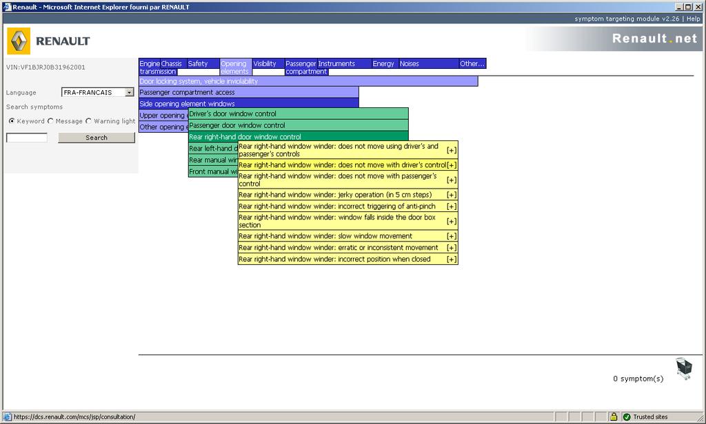This screenshot has width=706, height=424.
Task: Open the Help link
Action: (x=694, y=19)
